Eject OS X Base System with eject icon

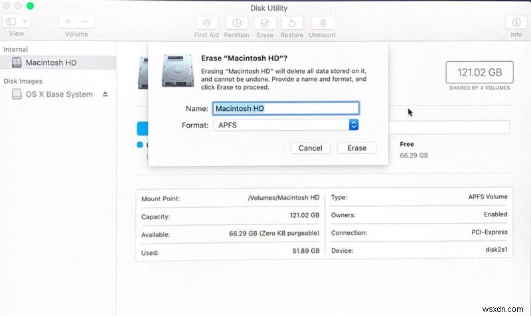point(105,94)
